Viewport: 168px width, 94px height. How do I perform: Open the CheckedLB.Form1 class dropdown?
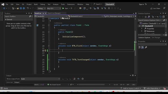[x=85, y=16]
